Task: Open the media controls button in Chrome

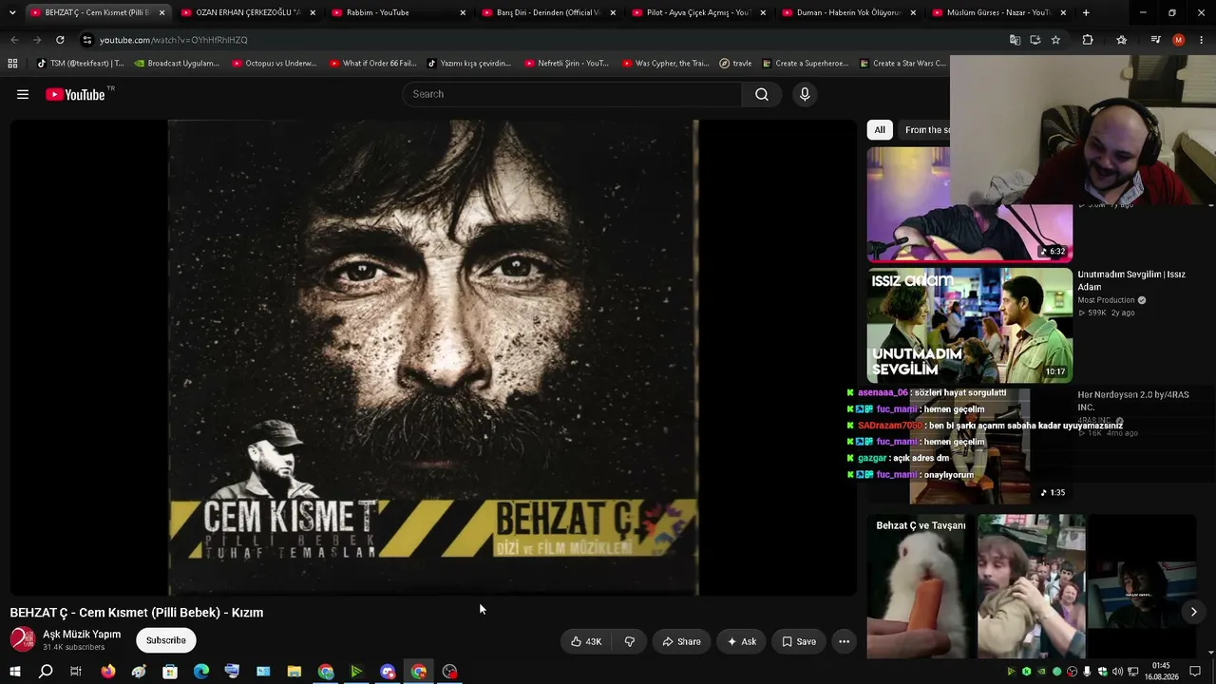Action: click(1155, 40)
